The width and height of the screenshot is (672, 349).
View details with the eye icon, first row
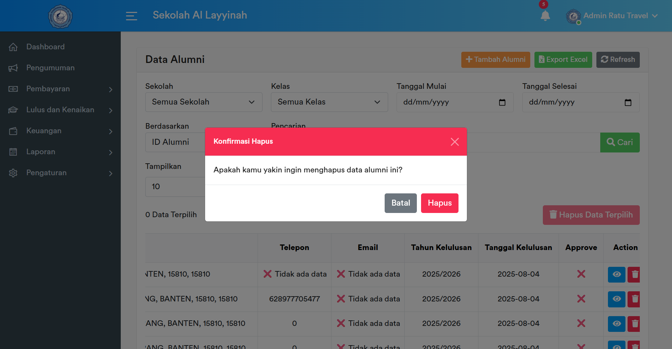(616, 275)
